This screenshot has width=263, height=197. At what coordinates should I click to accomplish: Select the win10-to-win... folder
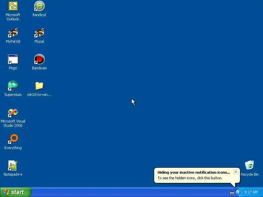(39, 86)
